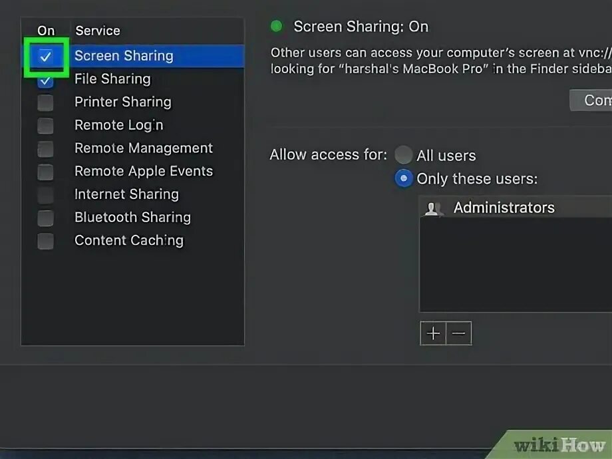Image resolution: width=612 pixels, height=459 pixels.
Task: Click the Computer Settings button
Action: [592, 100]
